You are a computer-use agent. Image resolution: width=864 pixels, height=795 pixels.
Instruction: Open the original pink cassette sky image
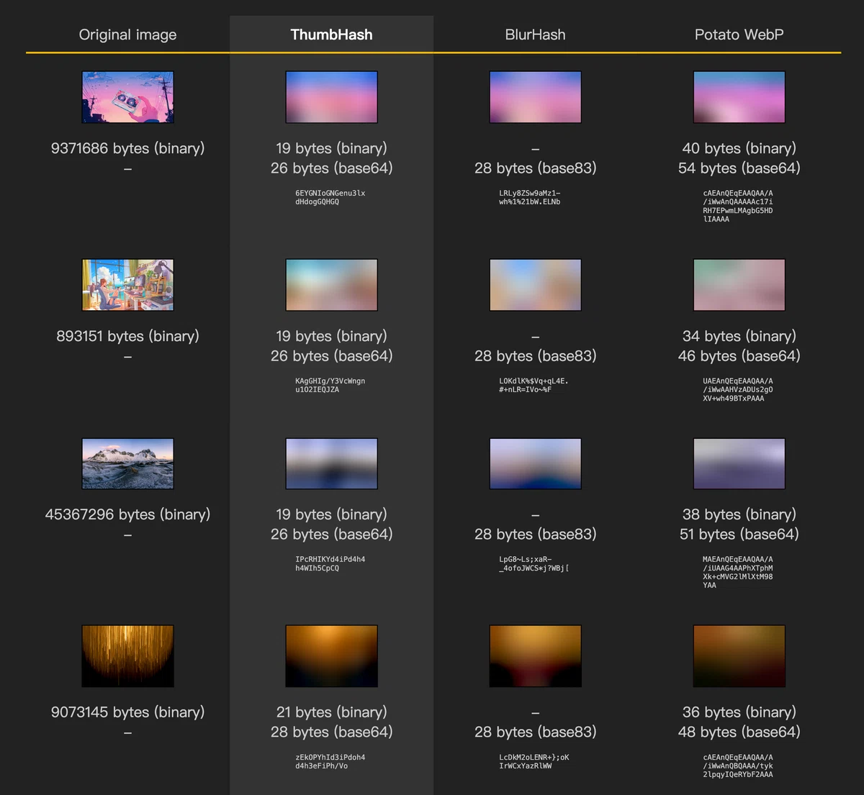coord(127,97)
